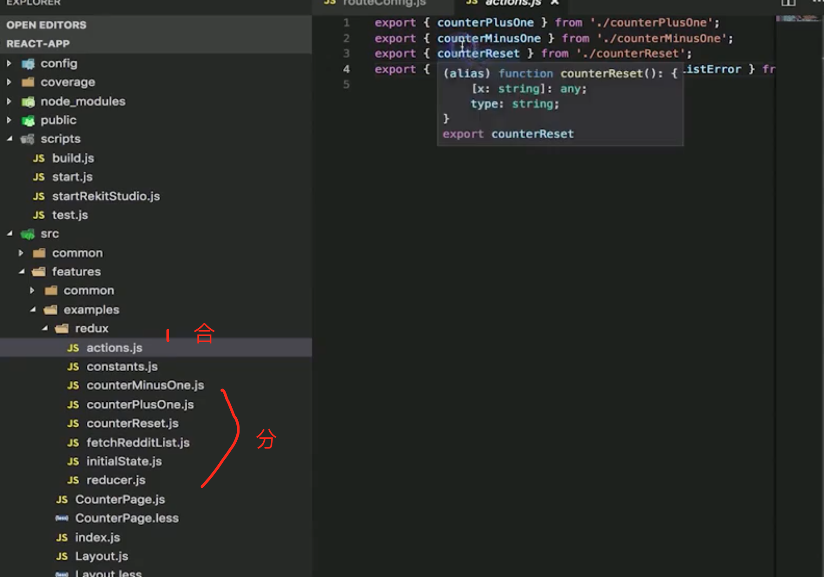Collapse the src folder arrow
The image size is (824, 577).
(x=9, y=234)
